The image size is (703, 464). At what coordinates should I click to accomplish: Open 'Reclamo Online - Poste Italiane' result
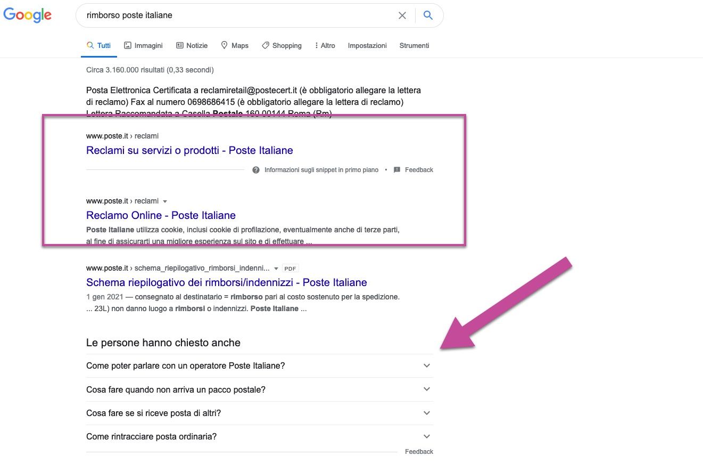click(x=161, y=215)
